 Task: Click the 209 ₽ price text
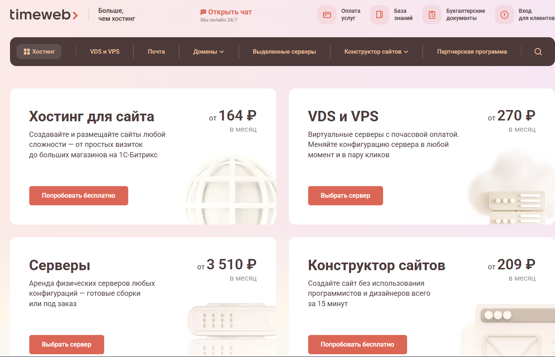517,265
